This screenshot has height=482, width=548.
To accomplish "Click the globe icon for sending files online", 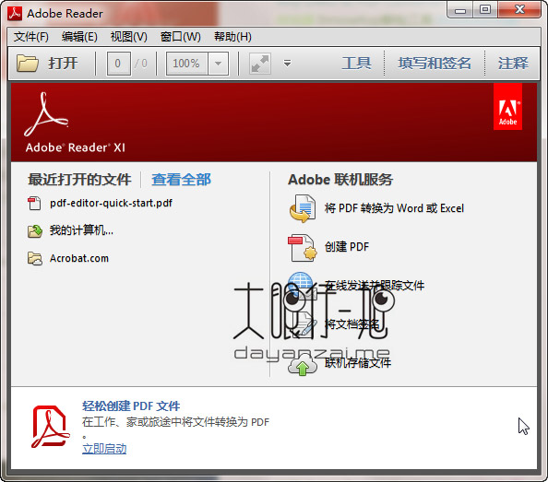I will point(301,284).
